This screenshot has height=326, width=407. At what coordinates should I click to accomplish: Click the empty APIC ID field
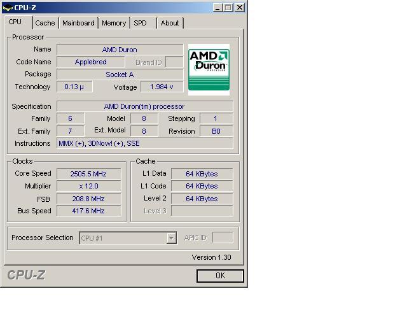223,237
